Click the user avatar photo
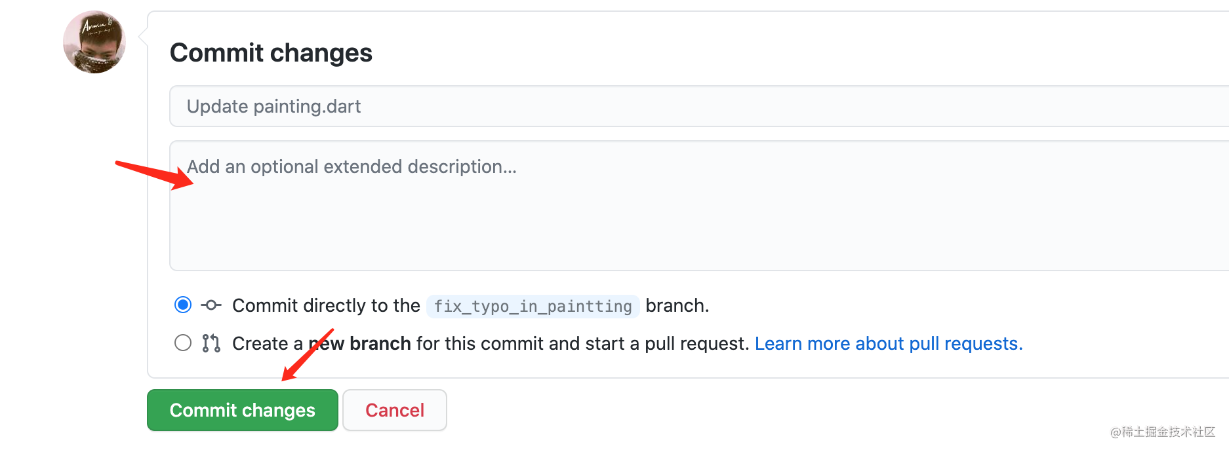Screen dimensions: 1229x452 94,42
